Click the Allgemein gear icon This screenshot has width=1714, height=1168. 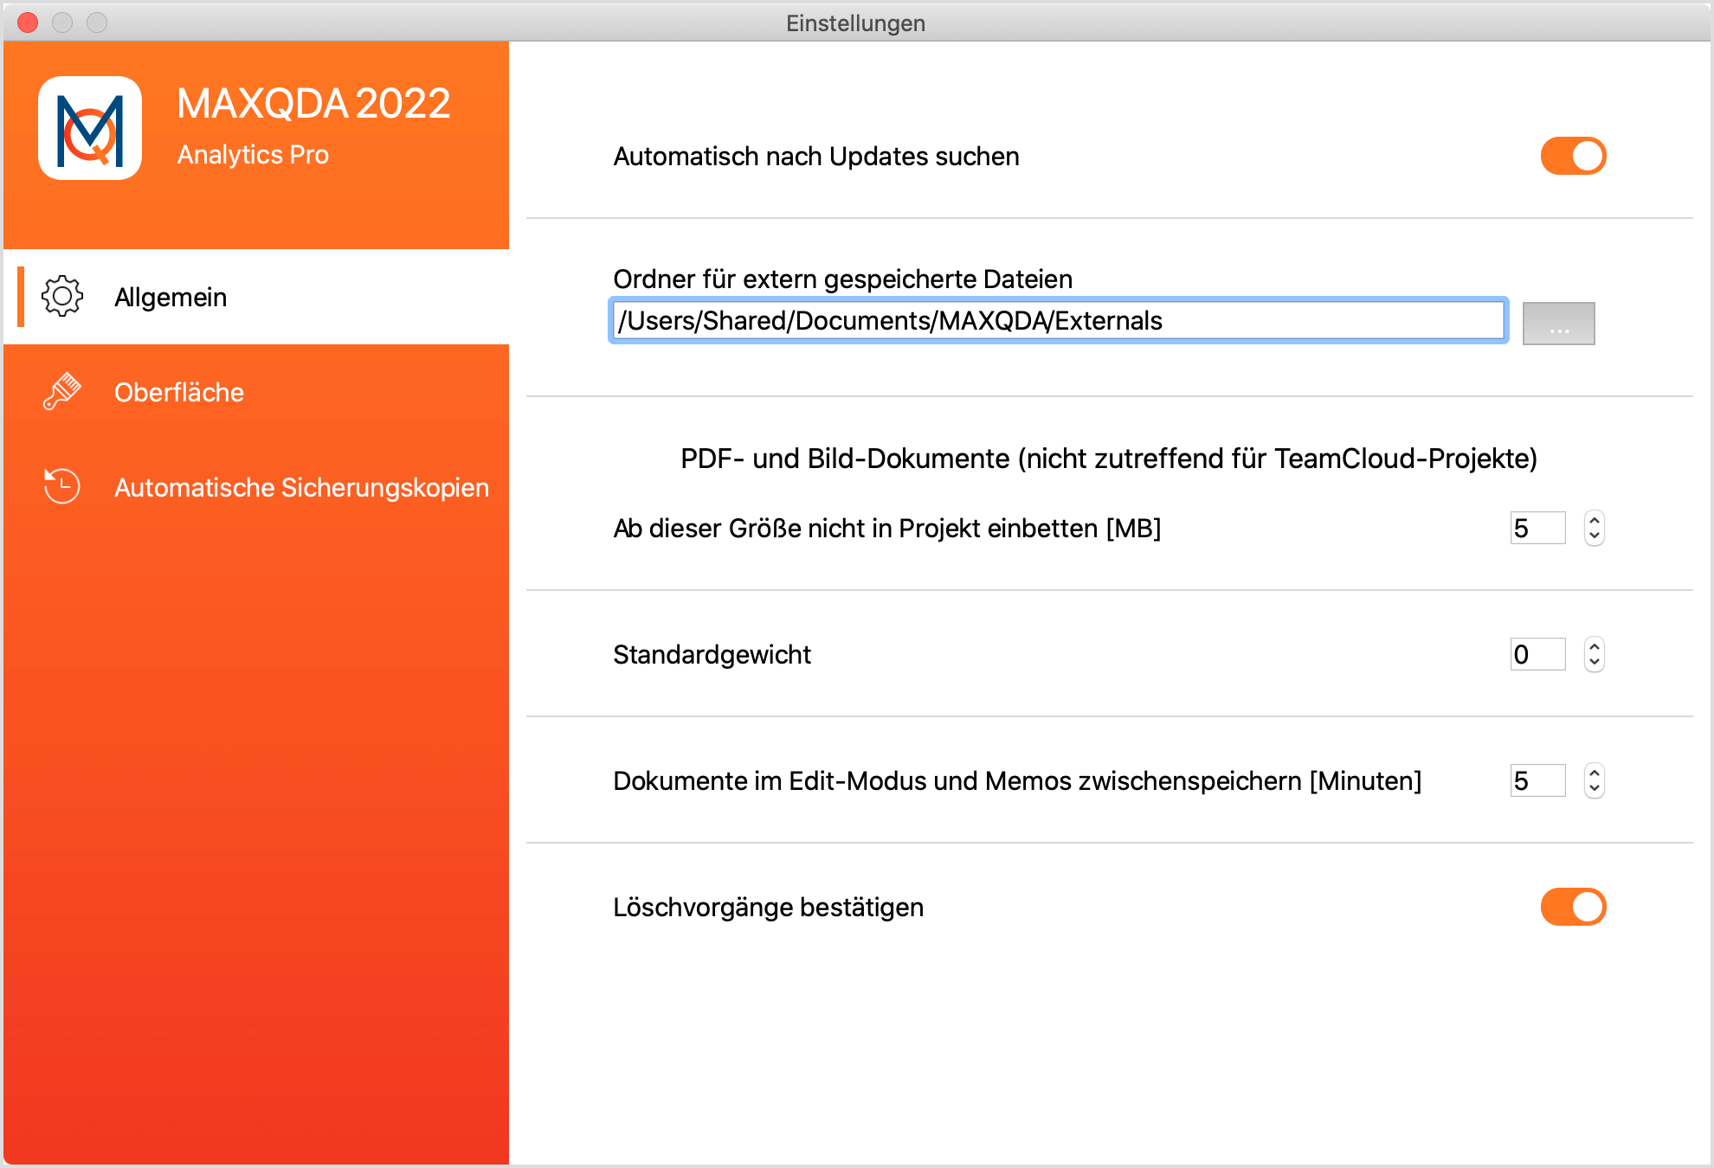(x=62, y=297)
